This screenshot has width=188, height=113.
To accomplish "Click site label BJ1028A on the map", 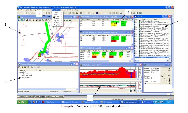I will coord(44,52).
